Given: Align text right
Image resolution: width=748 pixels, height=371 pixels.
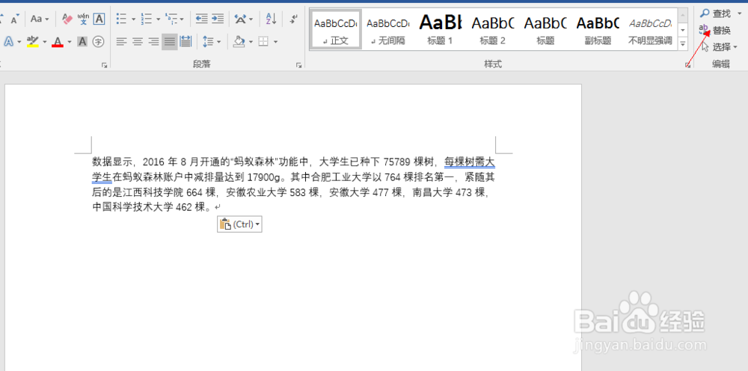Looking at the screenshot, I should [x=153, y=42].
